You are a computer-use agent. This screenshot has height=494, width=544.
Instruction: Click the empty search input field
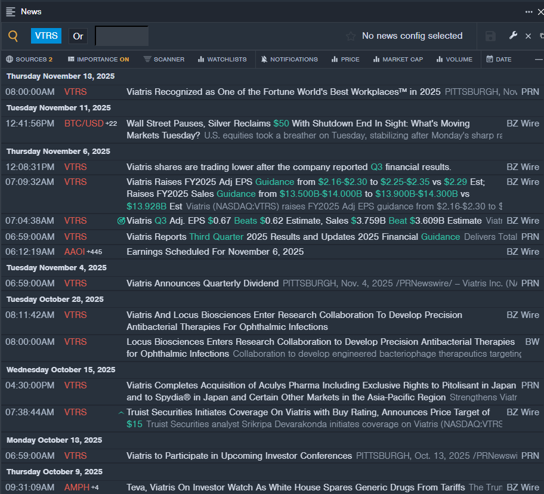pyautogui.click(x=122, y=36)
